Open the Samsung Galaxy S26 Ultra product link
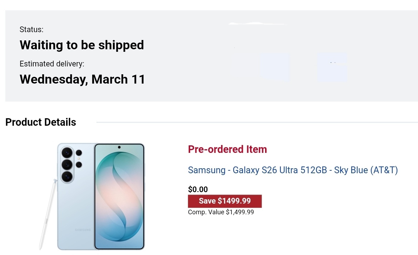The height and width of the screenshot is (255, 418). tap(293, 170)
